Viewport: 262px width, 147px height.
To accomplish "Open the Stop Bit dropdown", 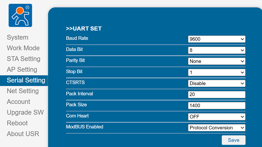I will [x=216, y=72].
